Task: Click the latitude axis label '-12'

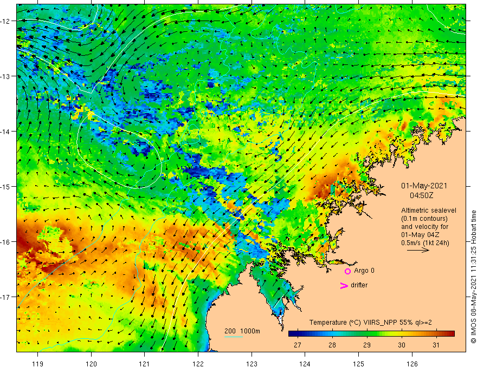Action: click(6, 21)
